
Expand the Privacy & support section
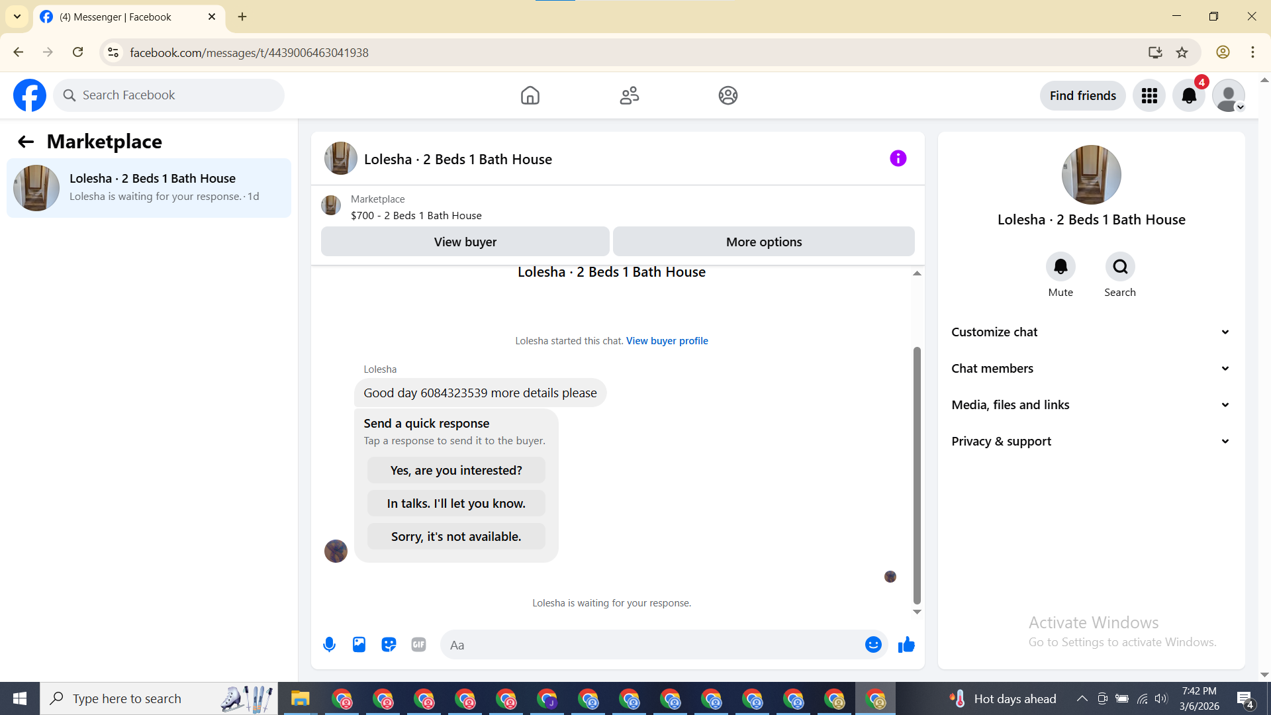(1091, 441)
